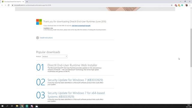Screen dimensions: 192x108
Task: Open the green round extension icon
Action: click(182, 5)
